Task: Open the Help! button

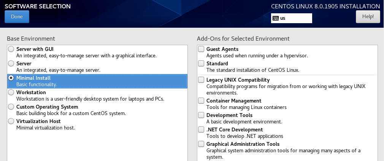Action: pyautogui.click(x=368, y=17)
